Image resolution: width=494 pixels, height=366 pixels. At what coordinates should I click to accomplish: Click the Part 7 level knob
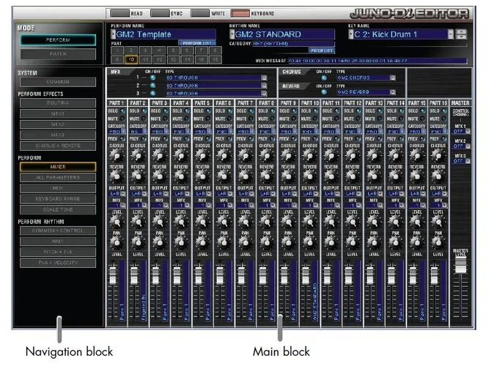(x=245, y=222)
